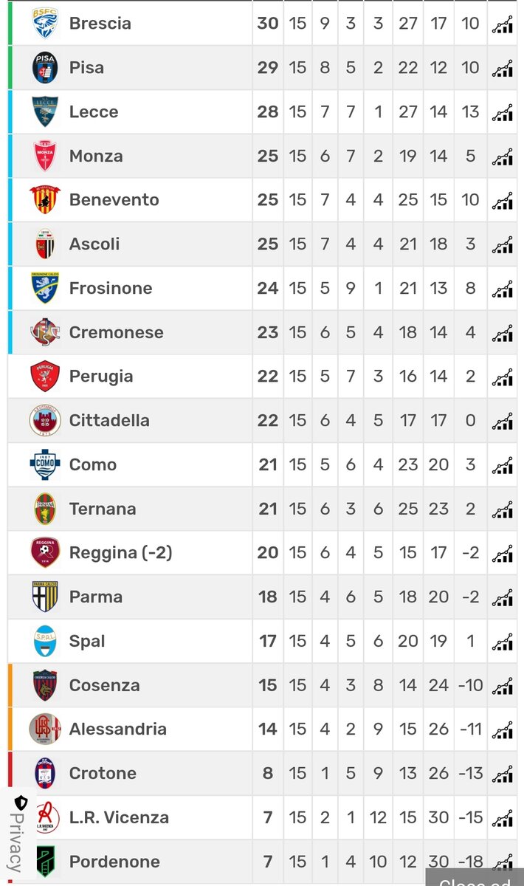Open Frosinone's trend chart icon
The image size is (524, 886).
503,289
